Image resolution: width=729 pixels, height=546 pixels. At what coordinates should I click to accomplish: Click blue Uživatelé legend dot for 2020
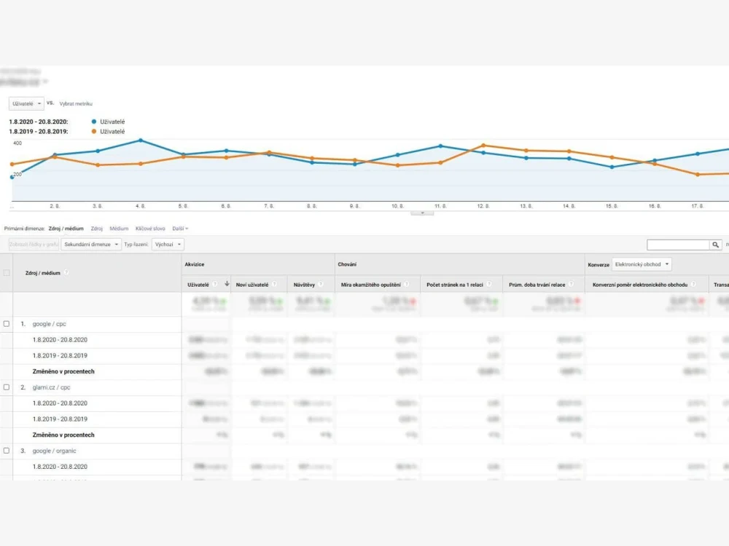point(94,122)
